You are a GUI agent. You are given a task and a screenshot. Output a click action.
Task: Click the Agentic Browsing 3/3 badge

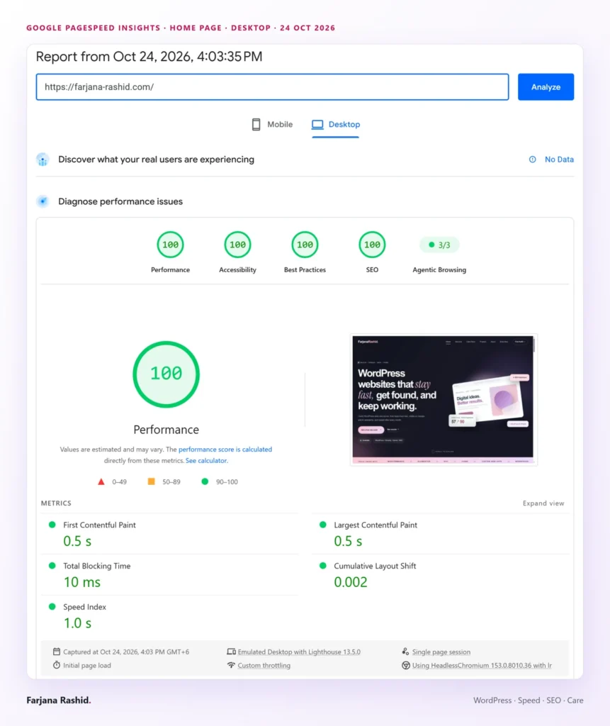[x=439, y=245]
